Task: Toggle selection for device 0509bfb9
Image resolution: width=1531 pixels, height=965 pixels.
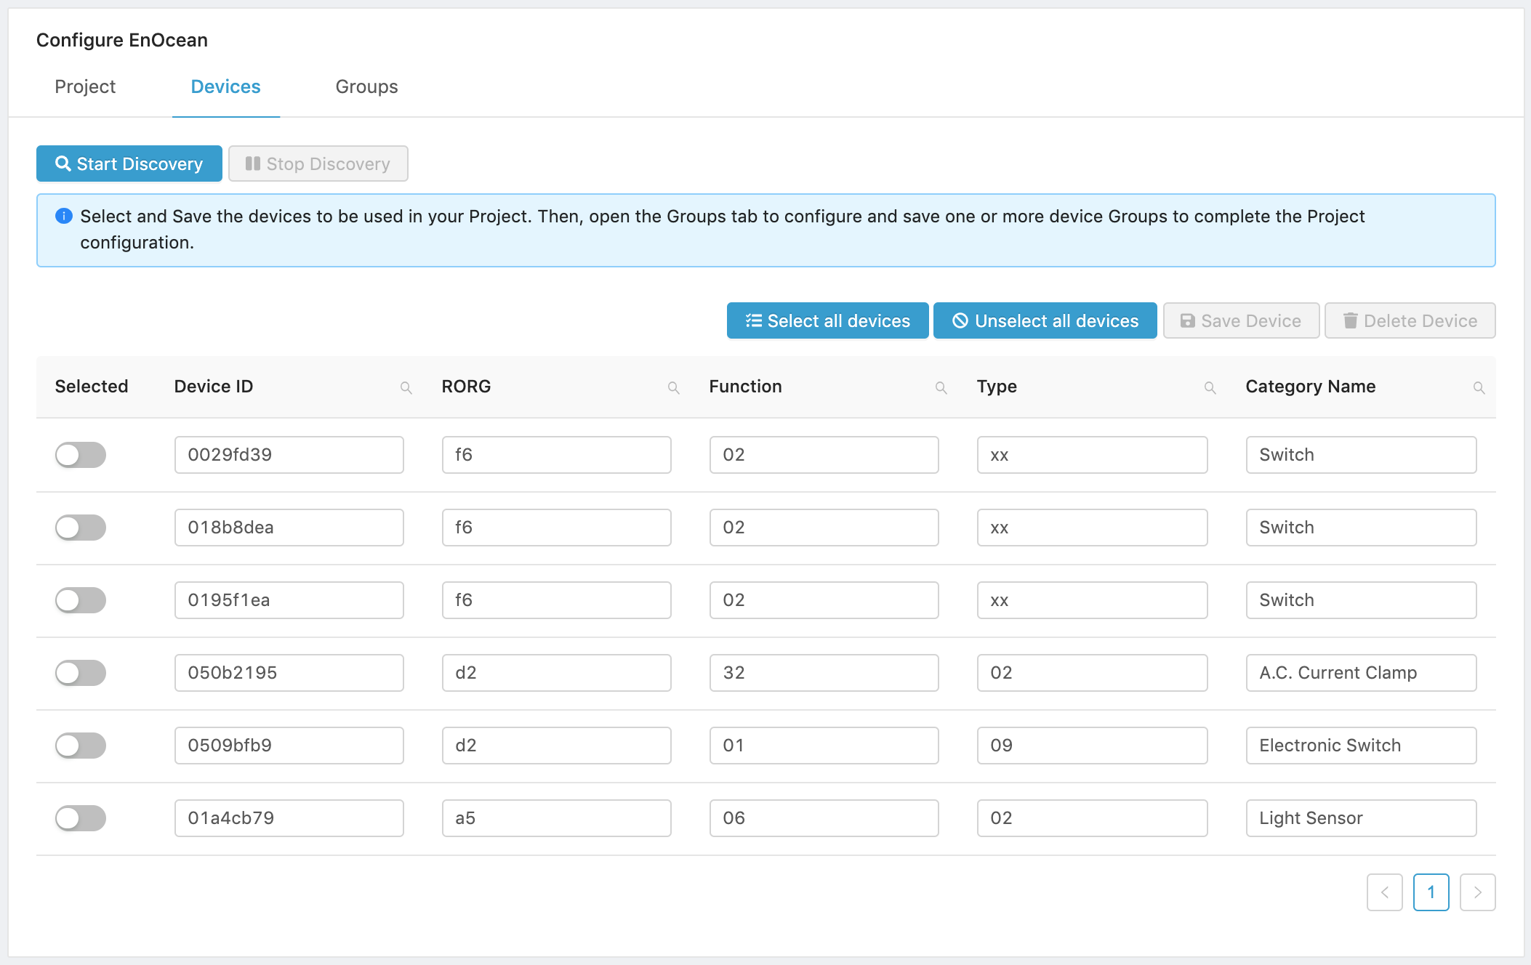Action: [x=81, y=746]
